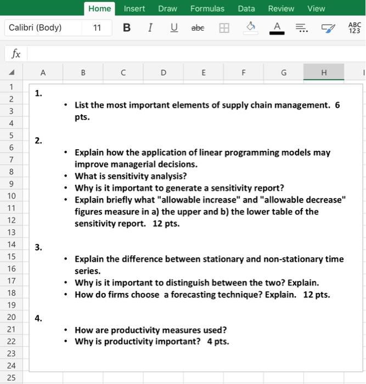Viewport: 366px width, 384px height.
Task: Select column D header
Action: coord(164,72)
